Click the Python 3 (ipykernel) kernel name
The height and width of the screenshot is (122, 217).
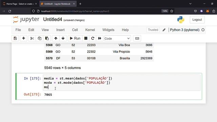tap(184, 30)
